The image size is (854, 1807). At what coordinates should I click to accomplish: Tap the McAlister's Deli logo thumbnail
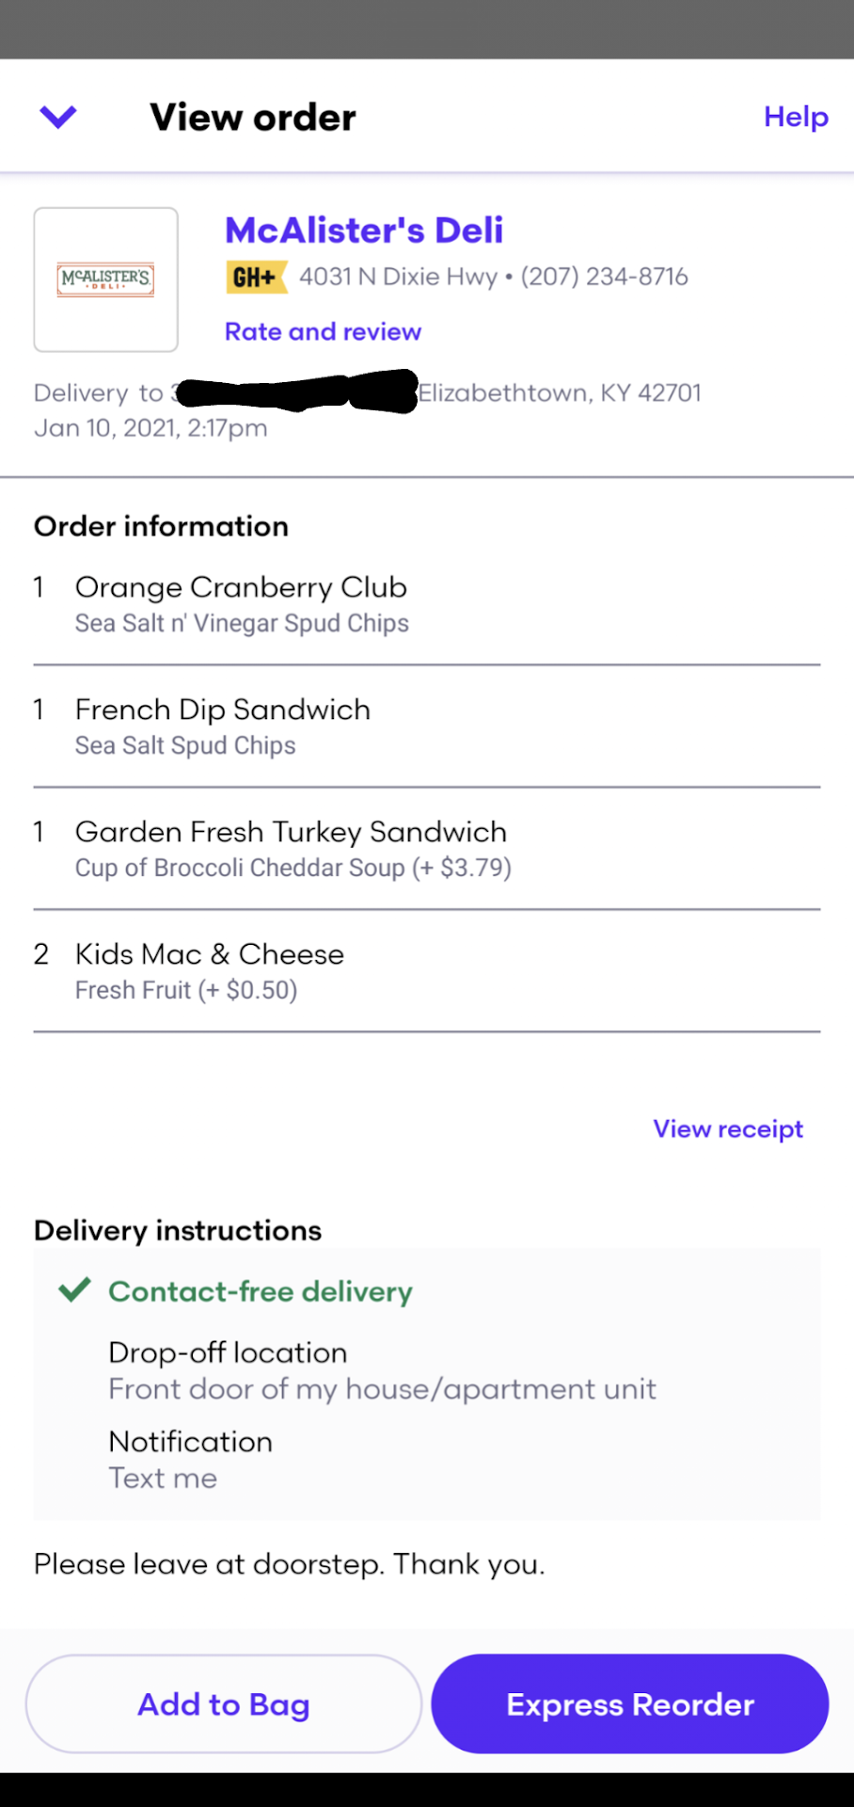point(106,280)
